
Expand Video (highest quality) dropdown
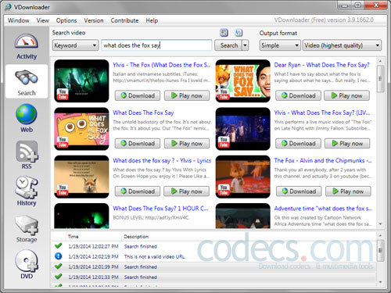click(342, 45)
